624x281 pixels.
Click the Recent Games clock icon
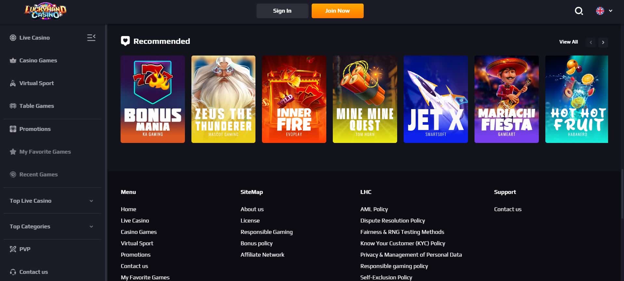13,174
